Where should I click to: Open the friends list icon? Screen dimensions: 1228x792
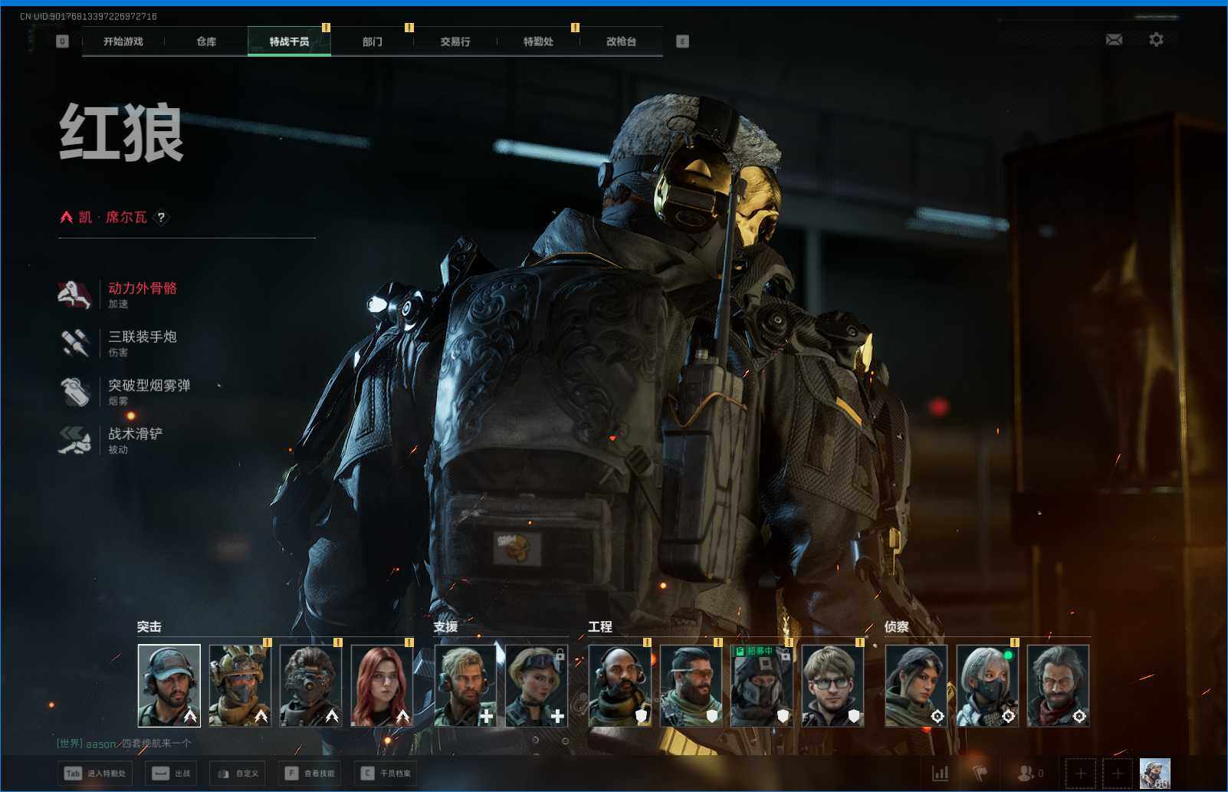click(x=1025, y=773)
